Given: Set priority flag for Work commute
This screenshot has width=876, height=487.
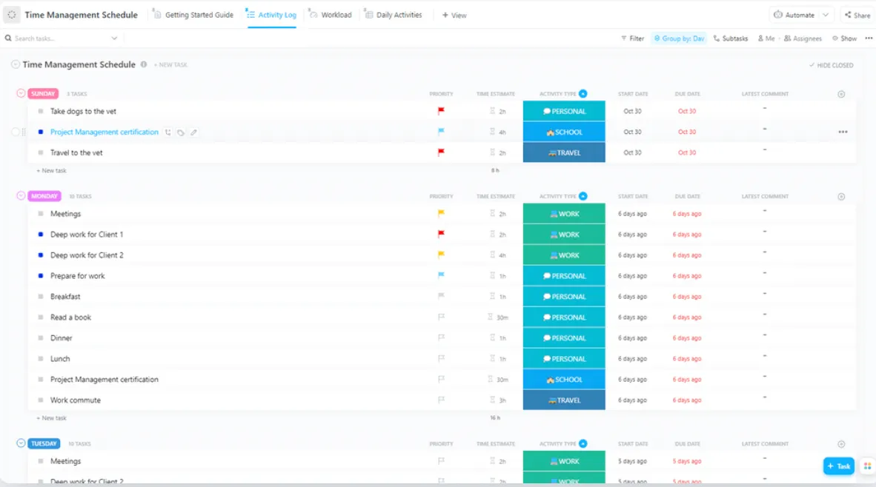Looking at the screenshot, I should (x=441, y=400).
